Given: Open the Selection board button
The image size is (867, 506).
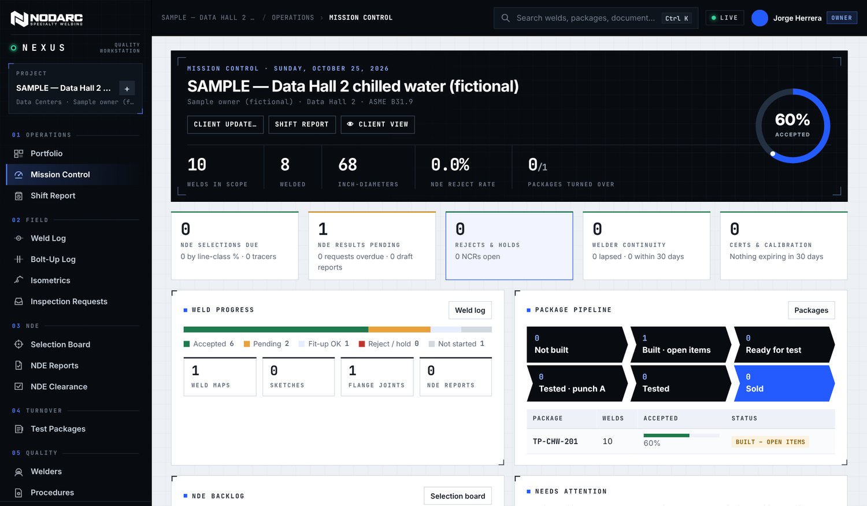Looking at the screenshot, I should click(458, 496).
